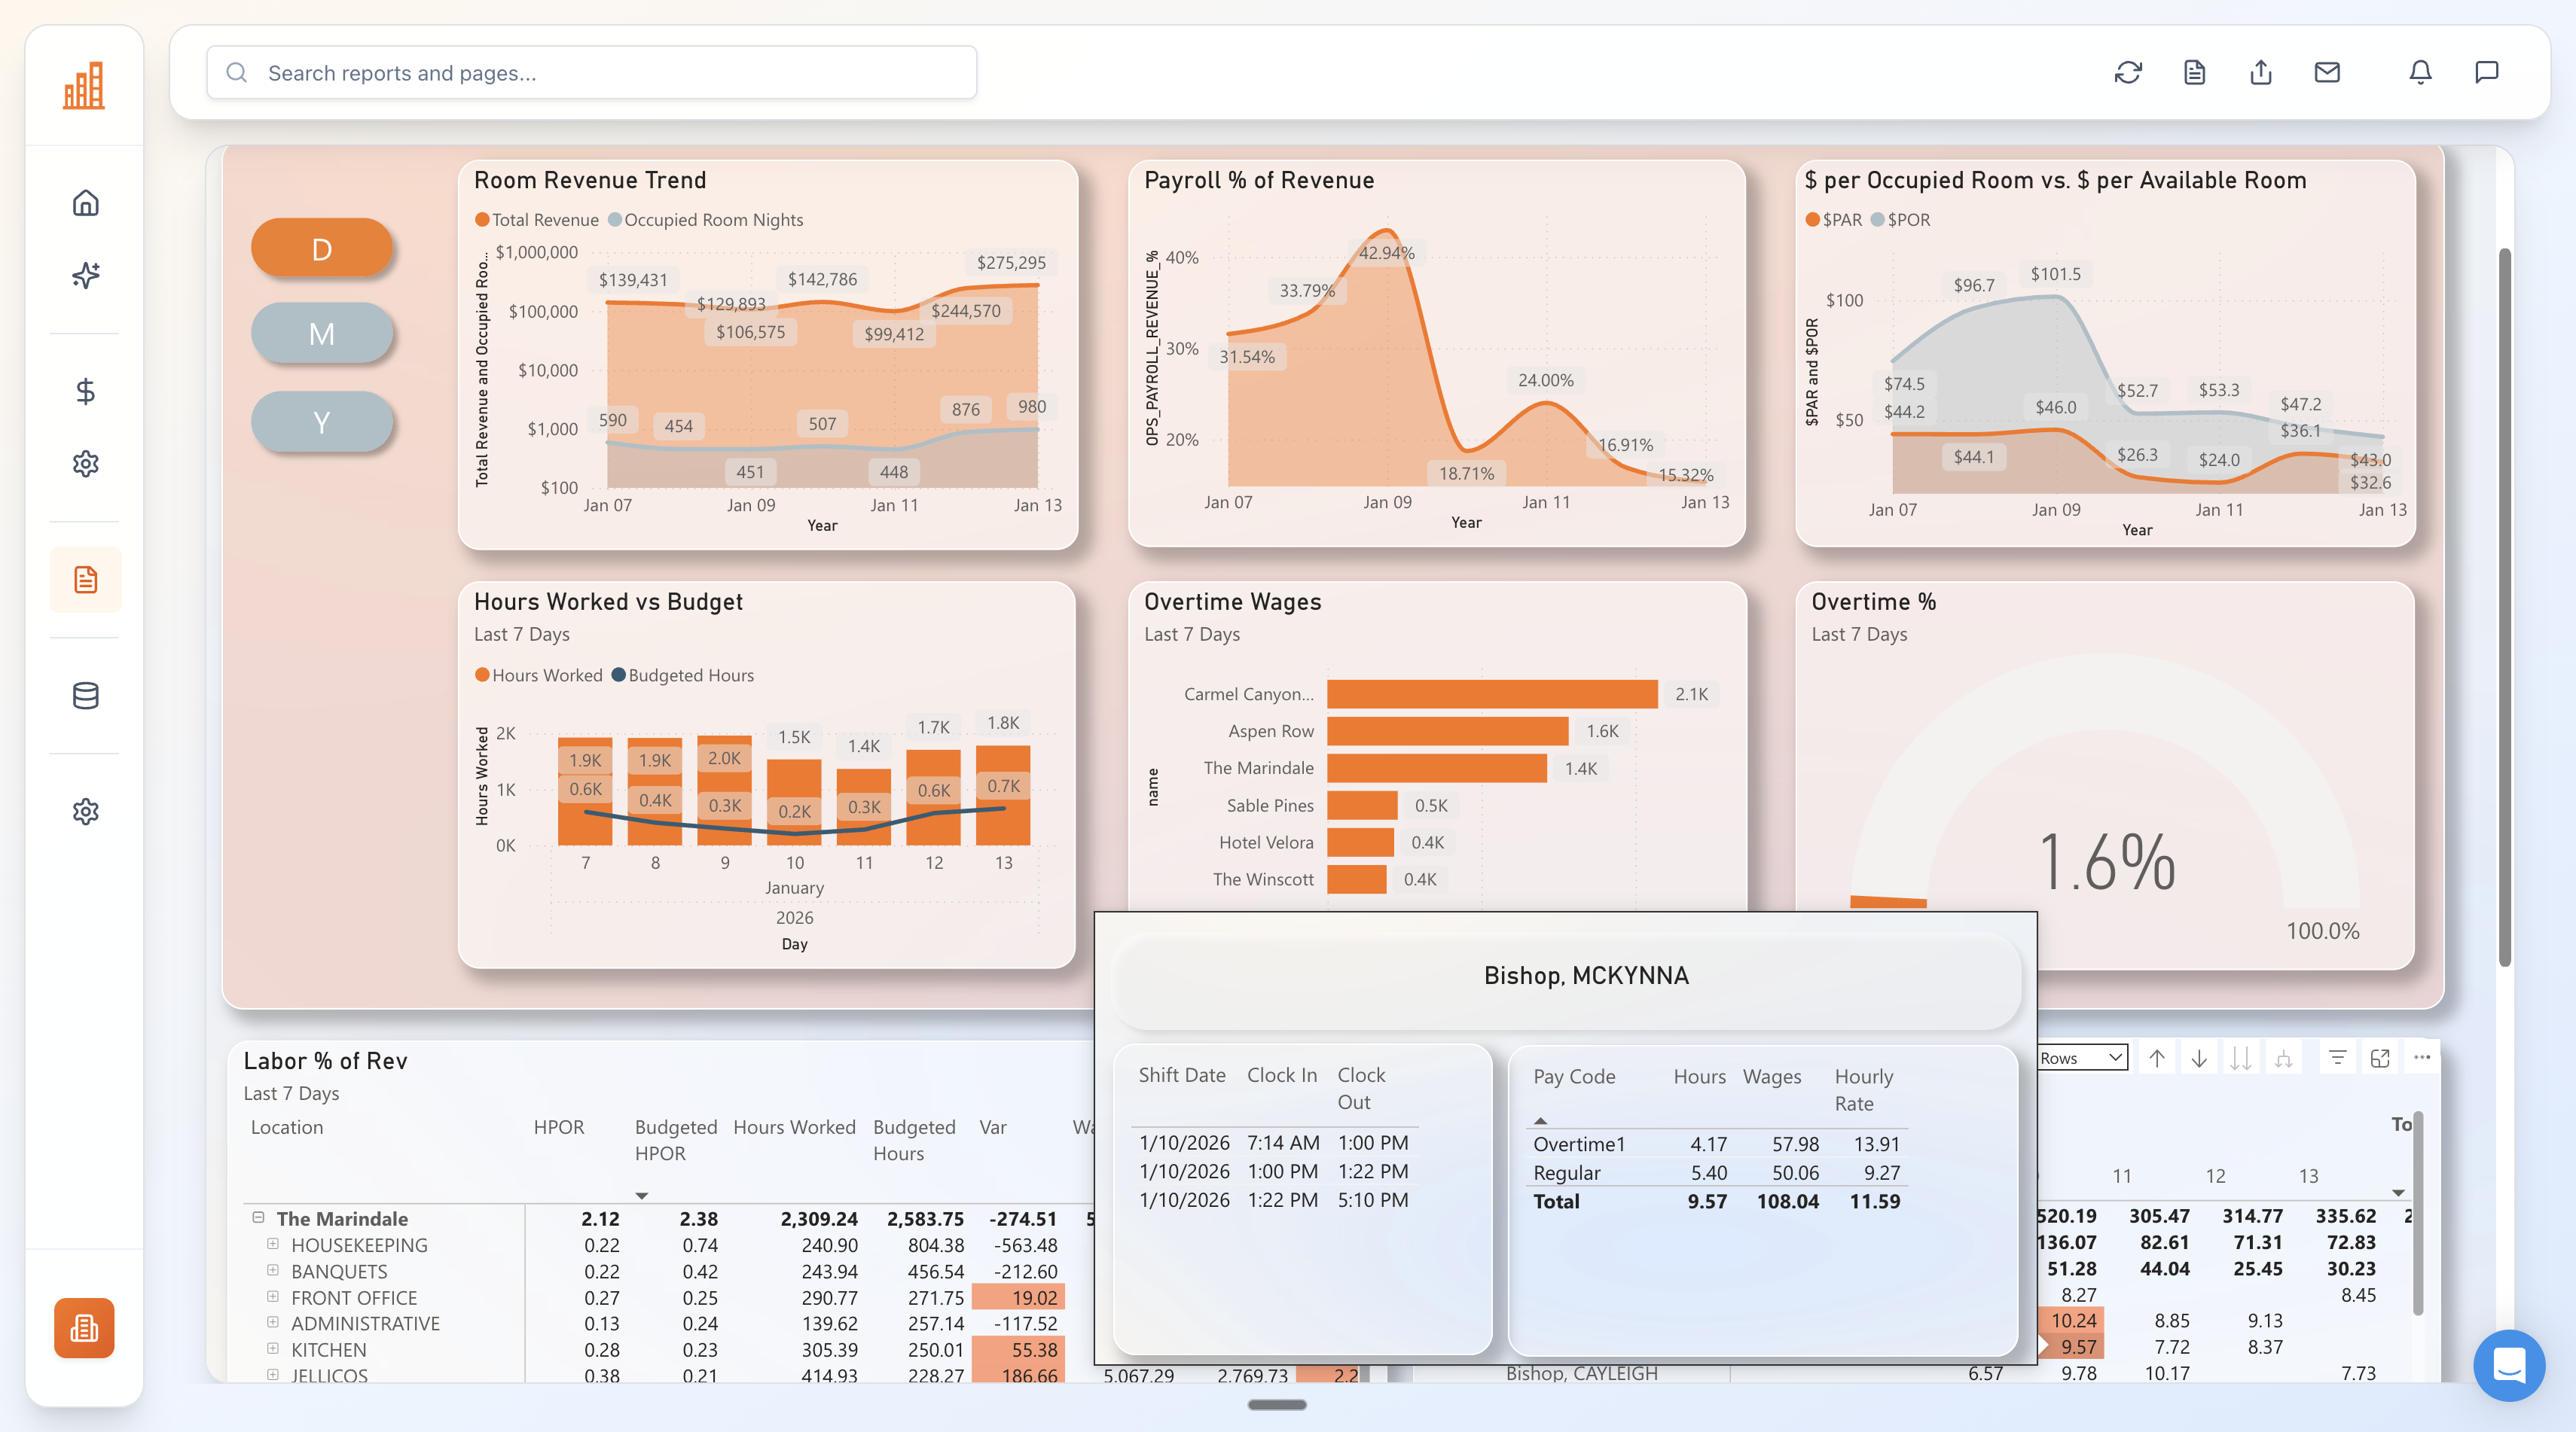This screenshot has height=1432, width=2576.
Task: Click the right-hand table's vertical scrollbar
Action: coord(2418,1214)
